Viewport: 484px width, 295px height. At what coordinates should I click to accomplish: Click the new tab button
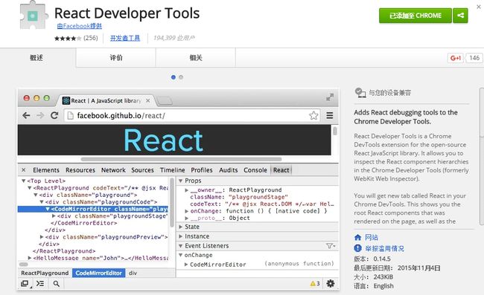[x=165, y=101]
